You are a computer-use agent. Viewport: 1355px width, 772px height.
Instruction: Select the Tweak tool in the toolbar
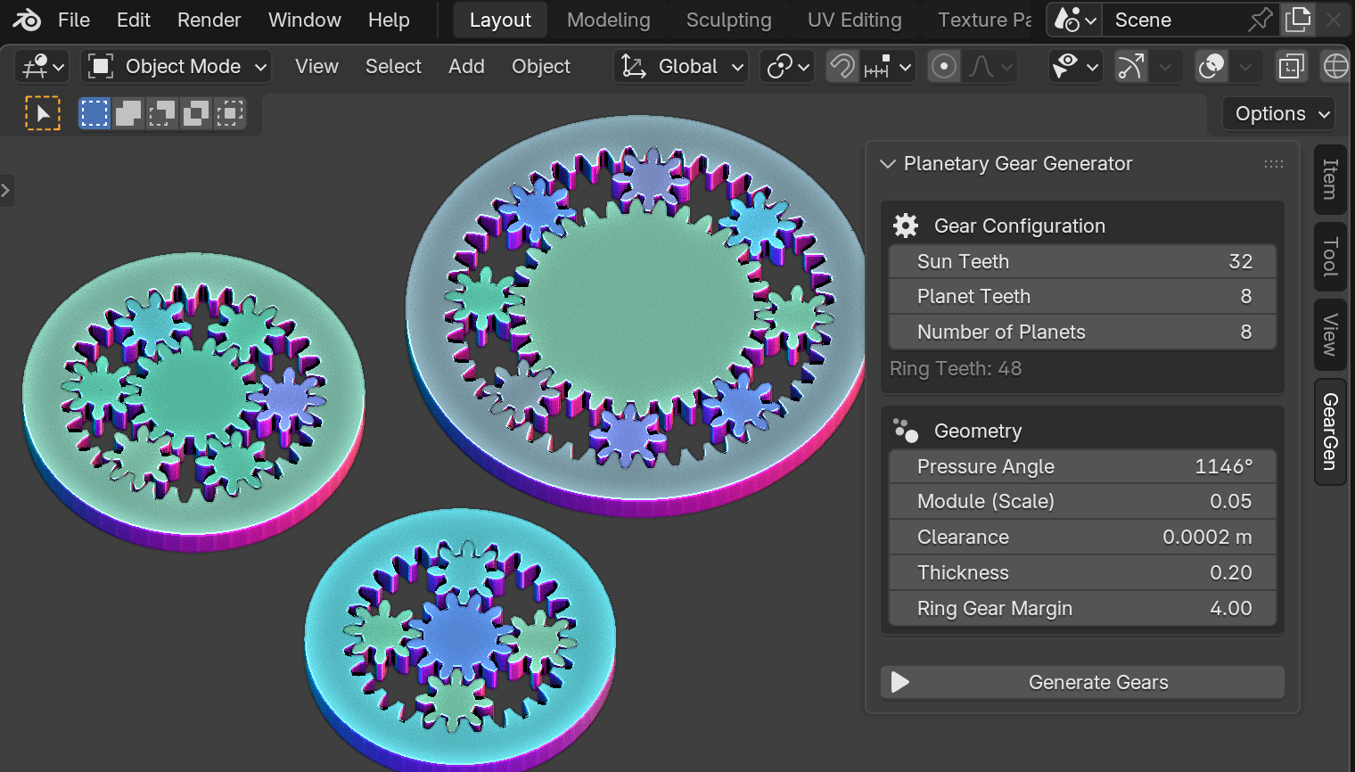[42, 113]
